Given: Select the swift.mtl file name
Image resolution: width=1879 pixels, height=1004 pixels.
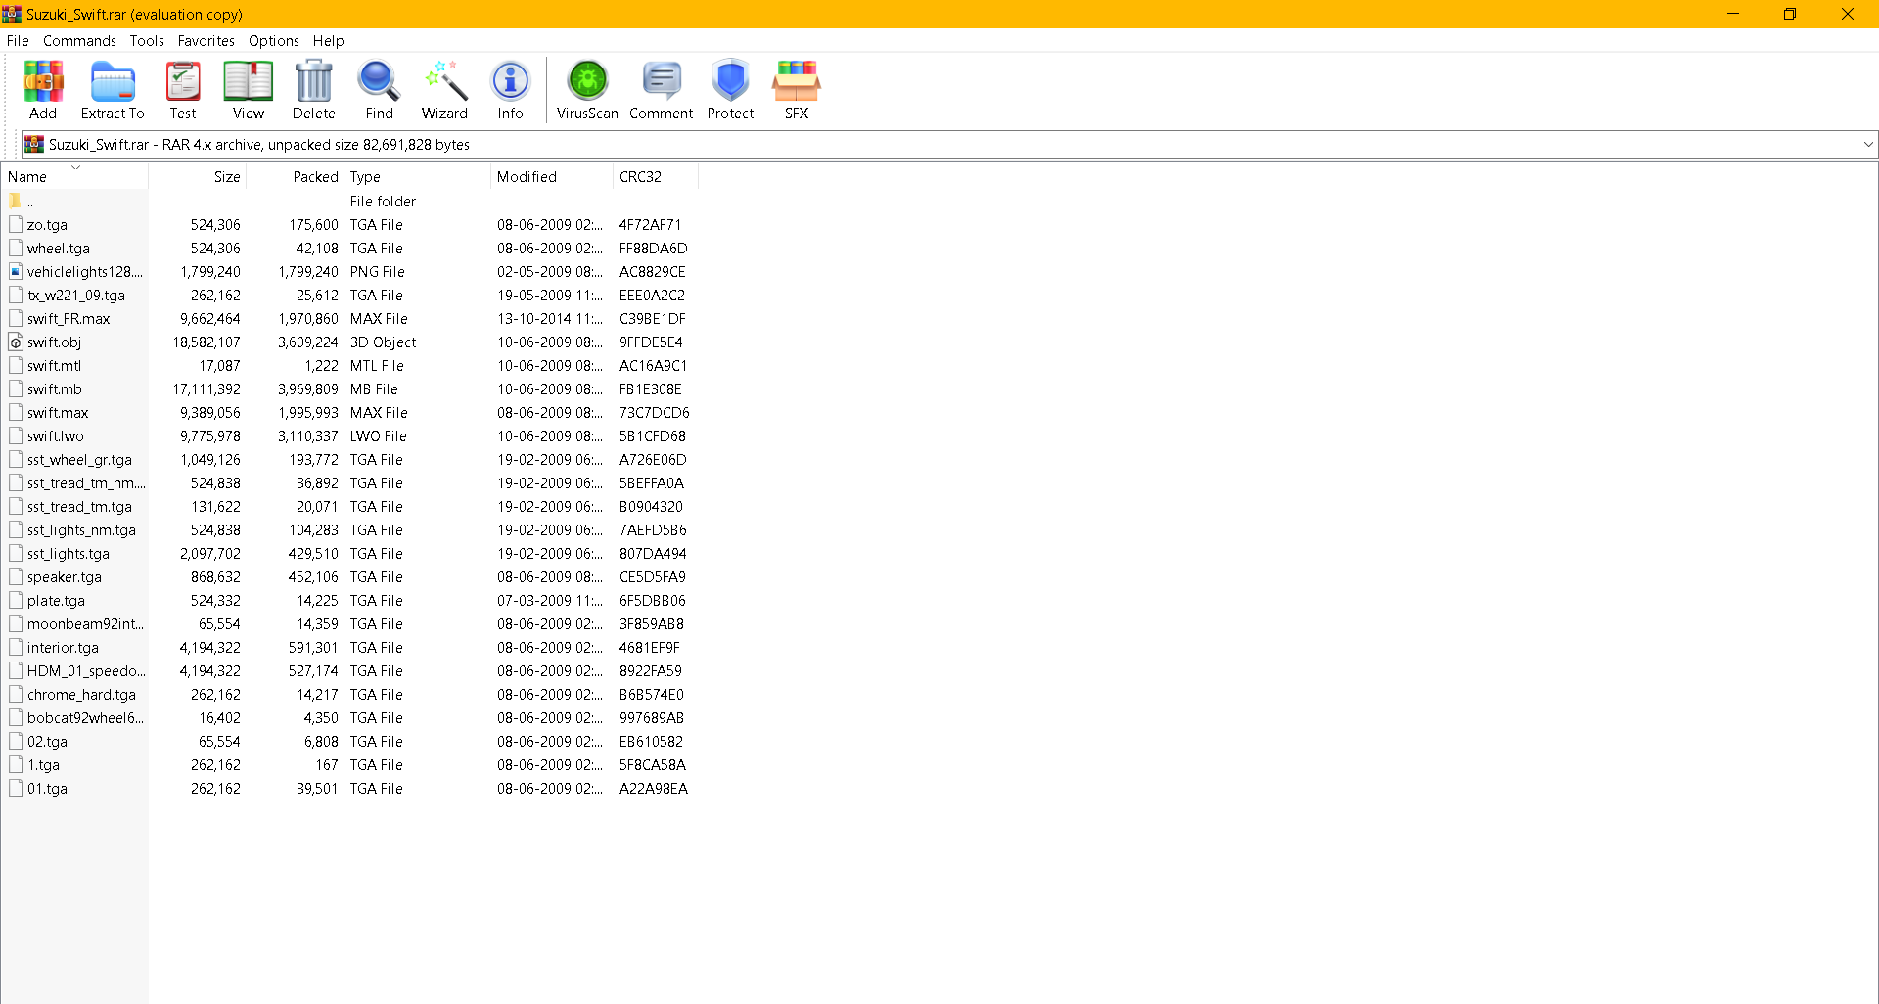Looking at the screenshot, I should pyautogui.click(x=54, y=366).
